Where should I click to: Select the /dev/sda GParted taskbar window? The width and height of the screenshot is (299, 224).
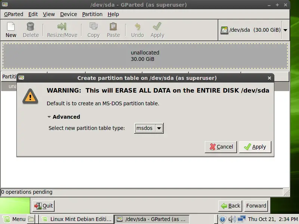[152, 219]
